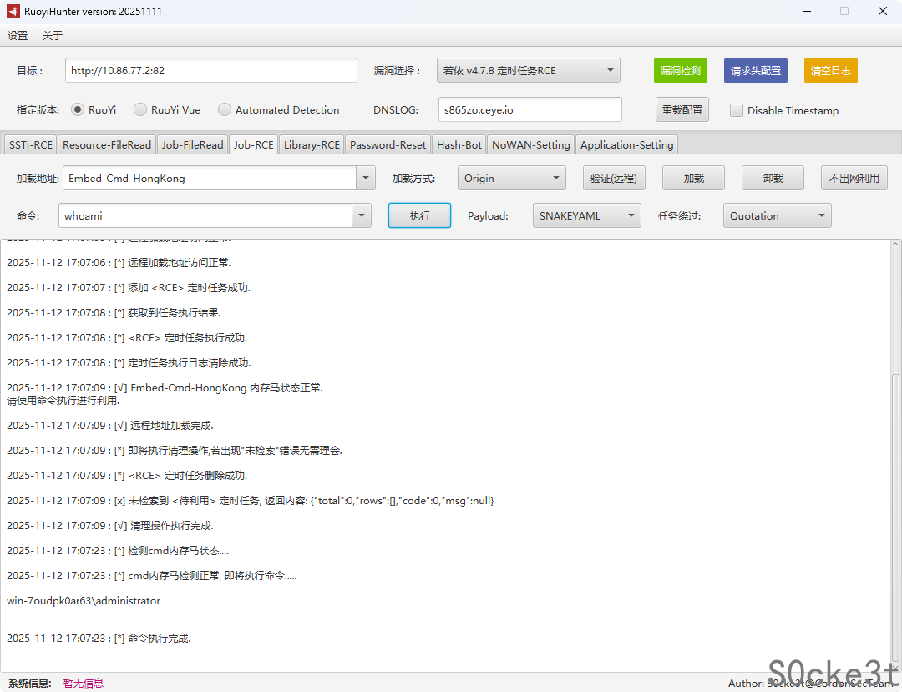Screen dimensions: 902x692
Task: Click the RuoyiHunter app icon in title bar
Action: pos(13,12)
